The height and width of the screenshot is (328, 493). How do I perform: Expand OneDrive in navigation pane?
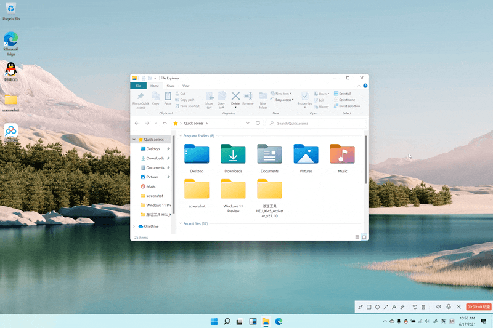[x=134, y=226]
